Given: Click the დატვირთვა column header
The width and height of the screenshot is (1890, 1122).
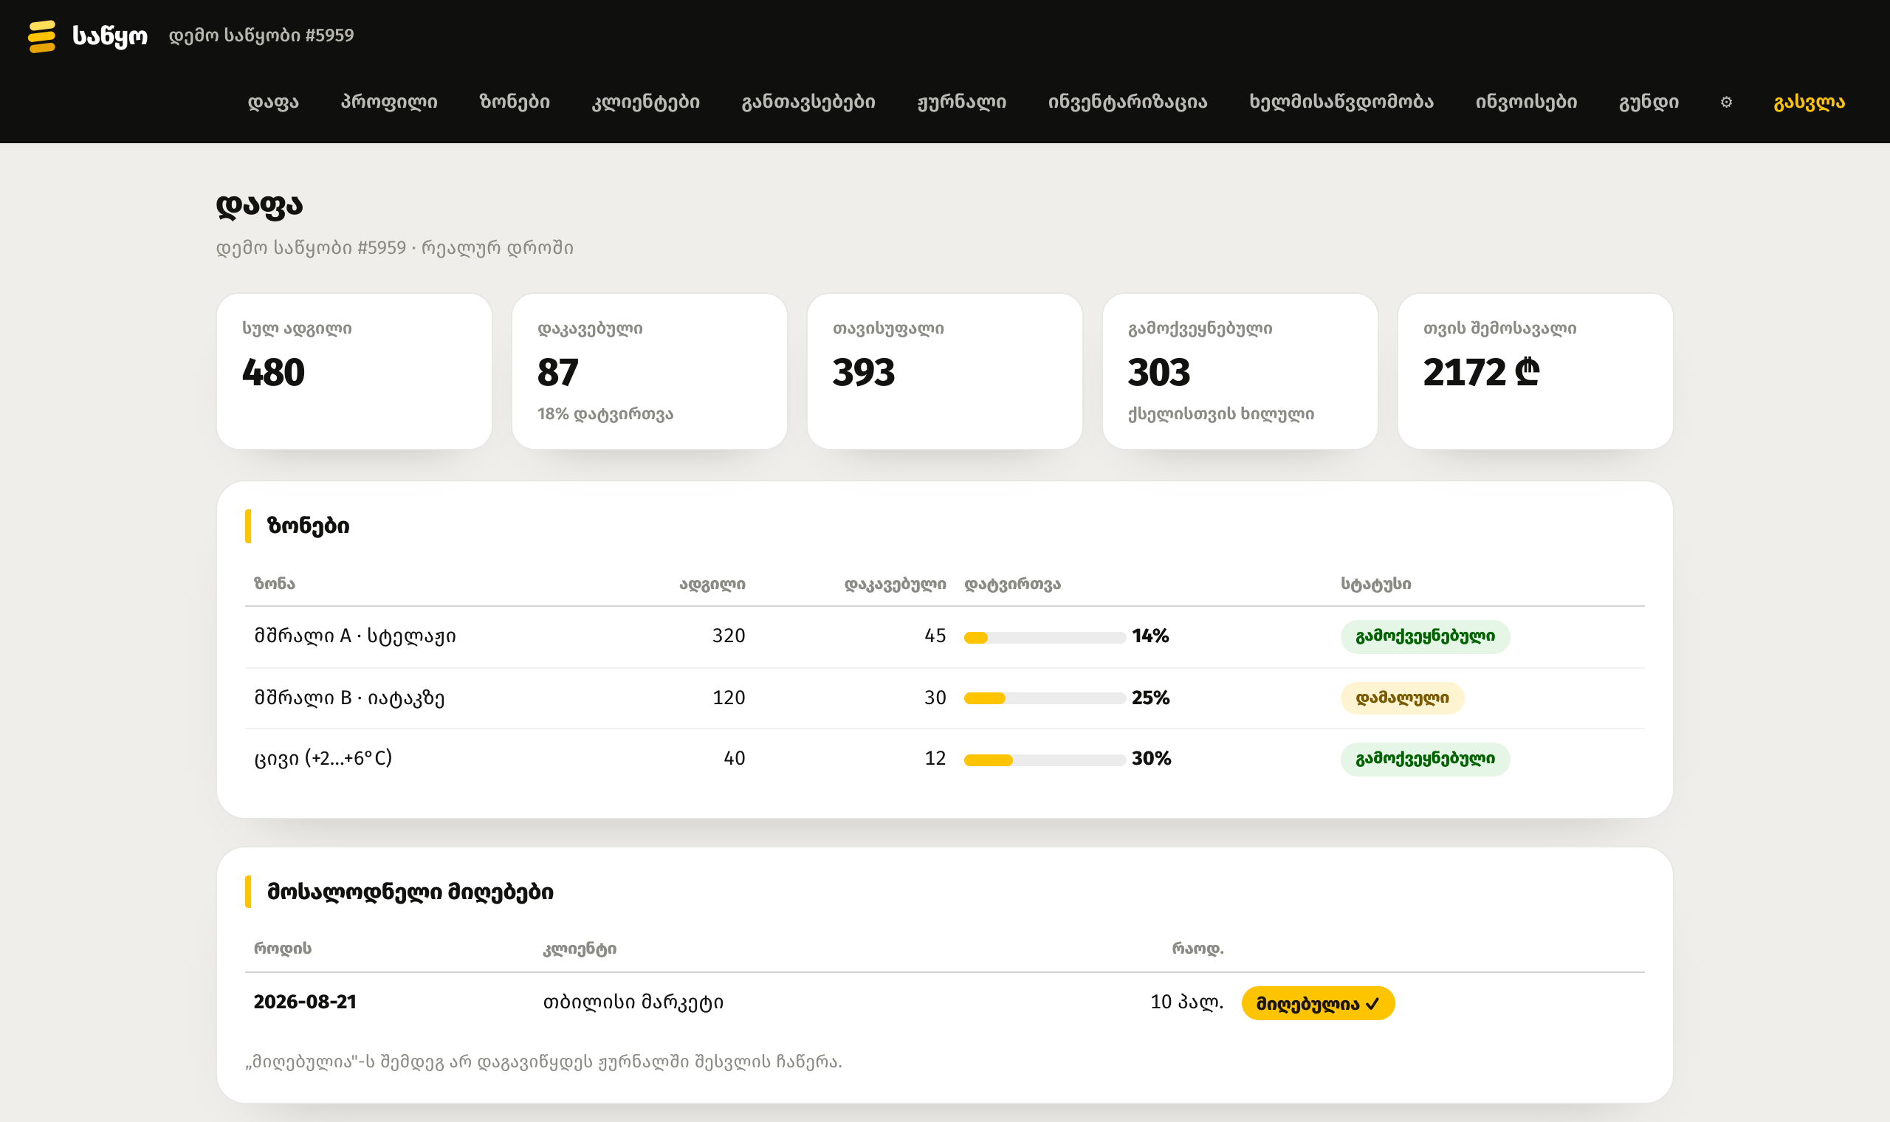Looking at the screenshot, I should [1012, 584].
